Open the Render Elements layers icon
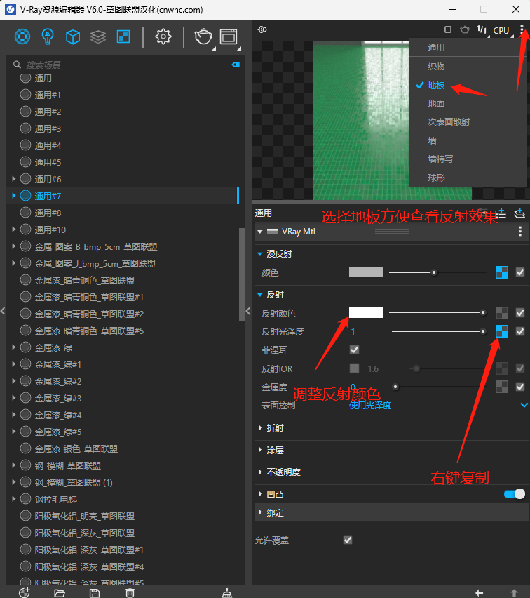Viewport: 530px width, 598px height. 98,36
